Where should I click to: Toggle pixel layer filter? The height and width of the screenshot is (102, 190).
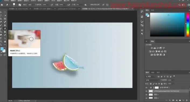click(x=158, y=76)
